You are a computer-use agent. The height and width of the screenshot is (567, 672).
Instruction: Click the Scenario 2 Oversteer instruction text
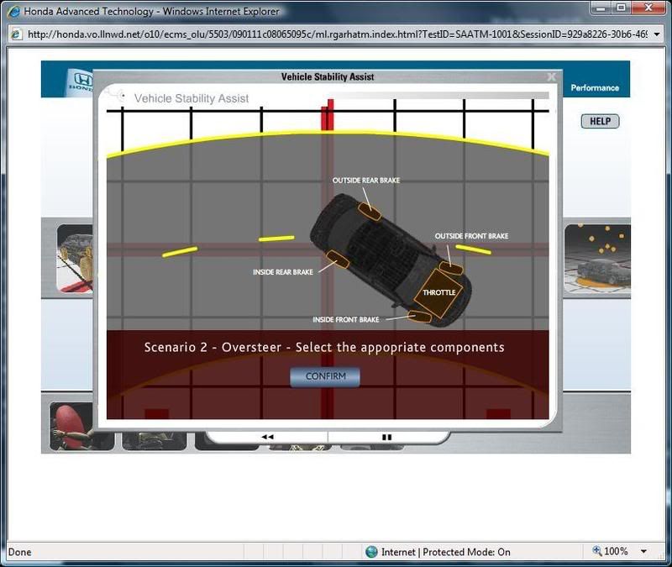[x=324, y=347]
